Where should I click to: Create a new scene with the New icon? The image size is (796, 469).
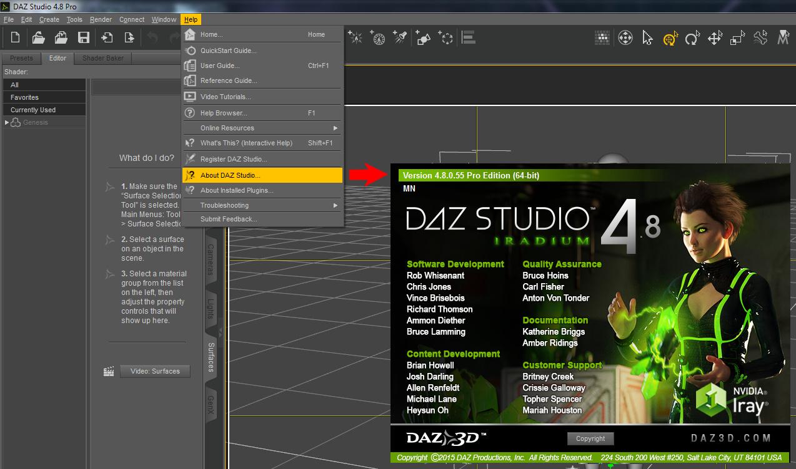16,37
